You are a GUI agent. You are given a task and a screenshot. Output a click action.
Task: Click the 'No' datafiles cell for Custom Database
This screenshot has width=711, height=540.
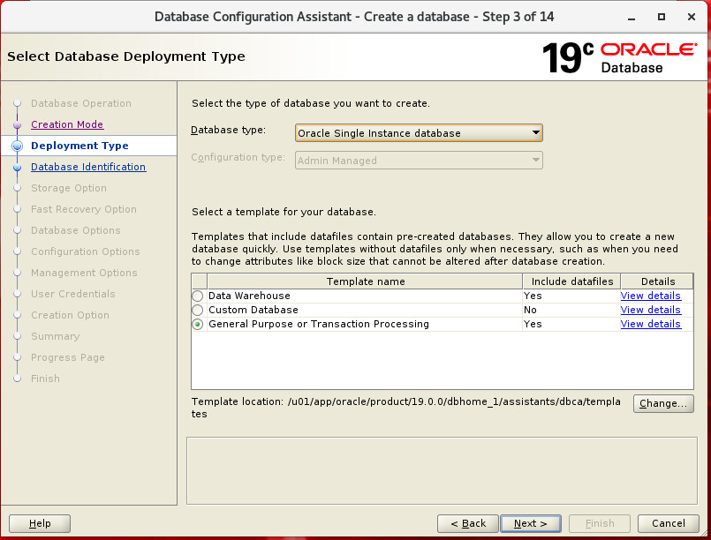571,310
